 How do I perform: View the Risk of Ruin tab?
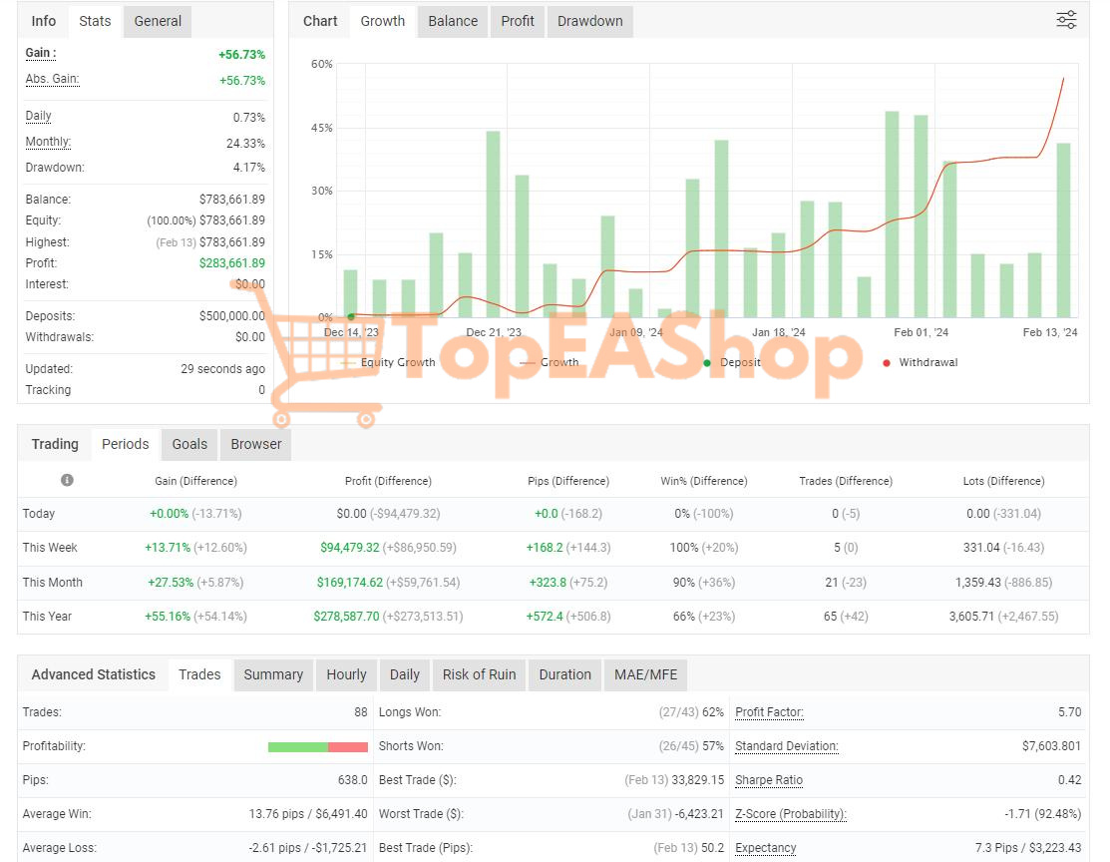tap(479, 674)
